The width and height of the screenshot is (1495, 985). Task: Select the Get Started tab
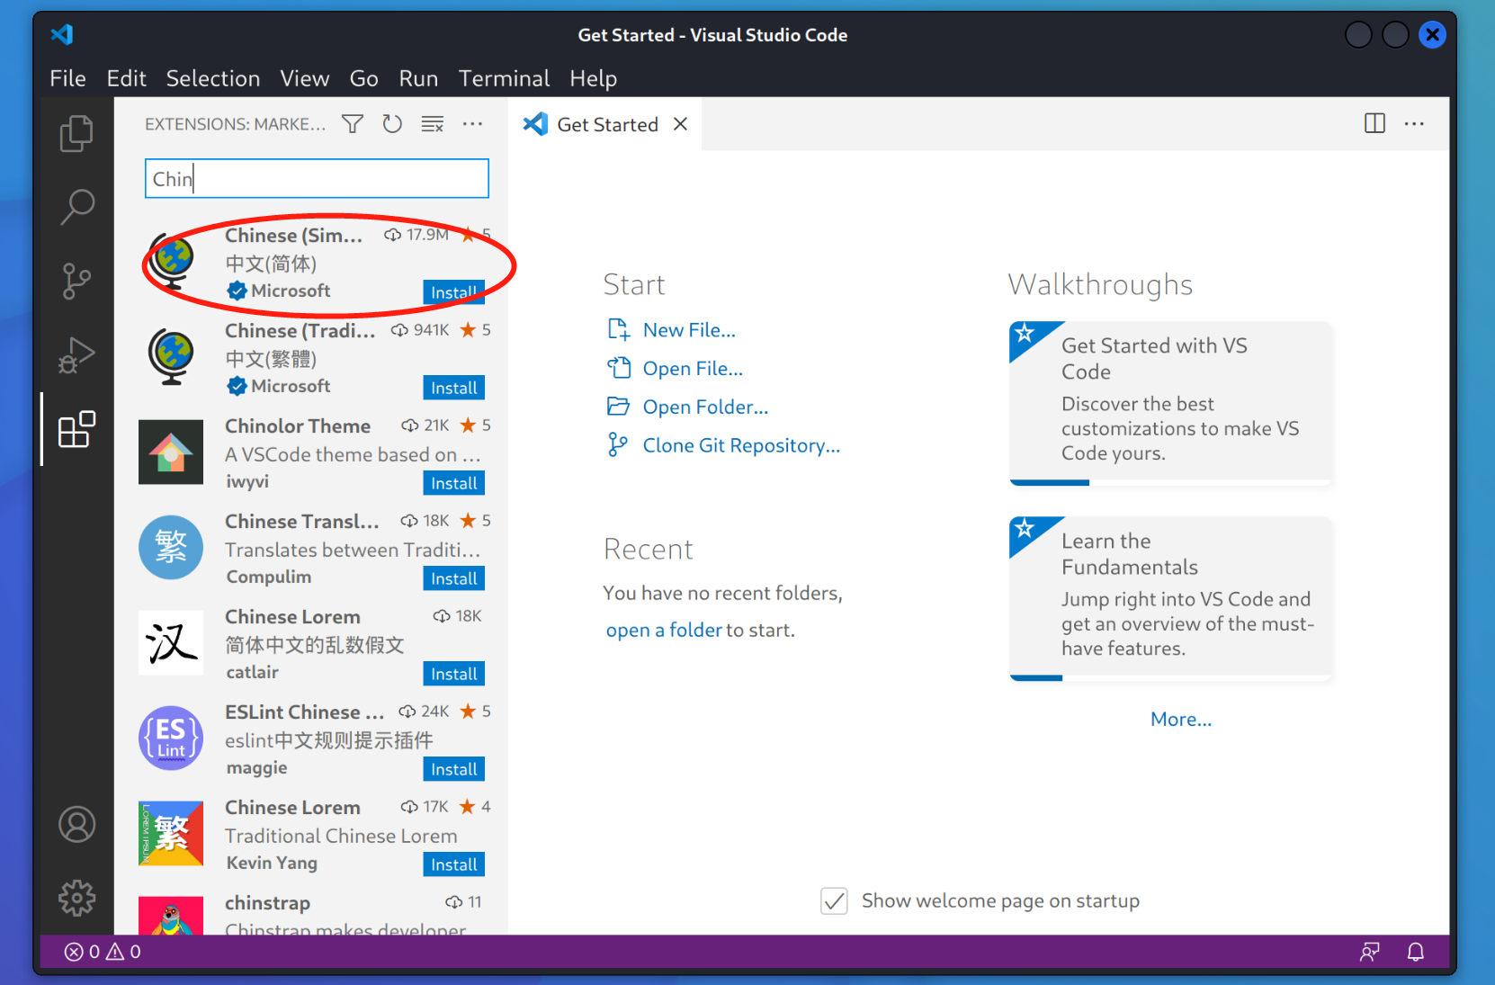tap(606, 124)
